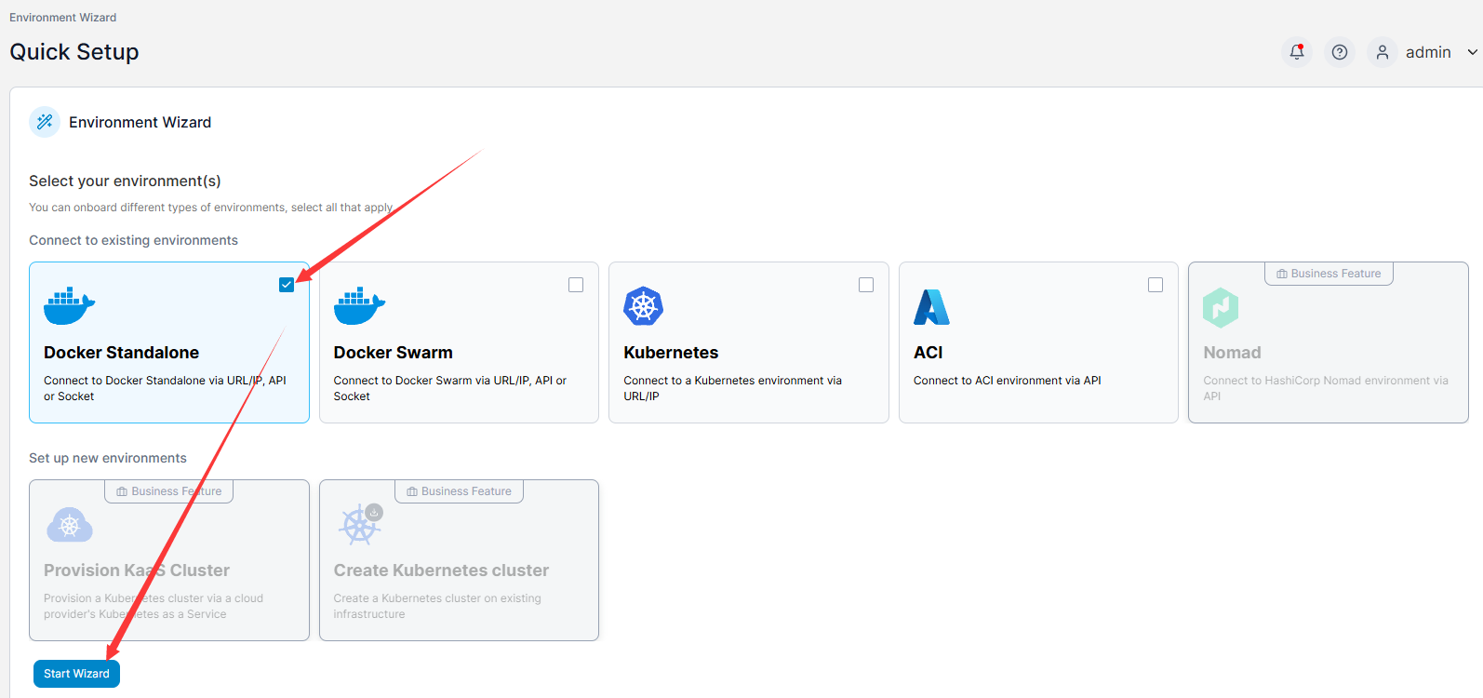Uncheck the Docker Standalone checkbox

[287, 285]
